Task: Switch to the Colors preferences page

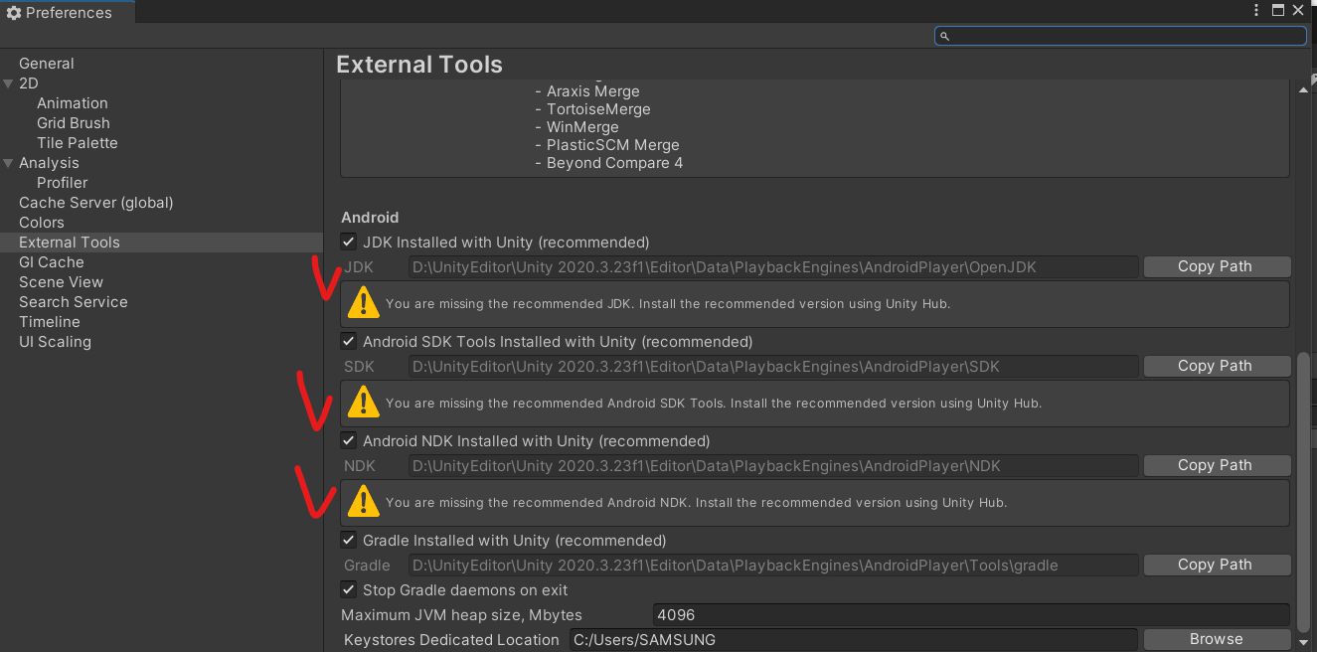Action: click(x=41, y=222)
